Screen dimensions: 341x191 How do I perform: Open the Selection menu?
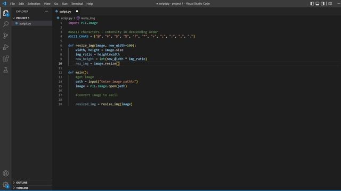tap(34, 4)
